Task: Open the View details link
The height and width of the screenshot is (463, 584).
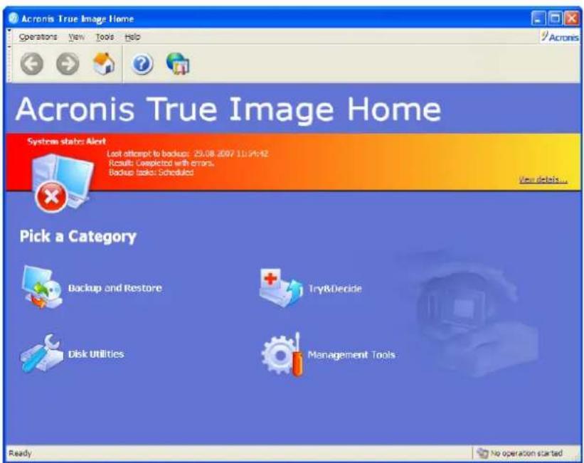Action: coord(543,179)
